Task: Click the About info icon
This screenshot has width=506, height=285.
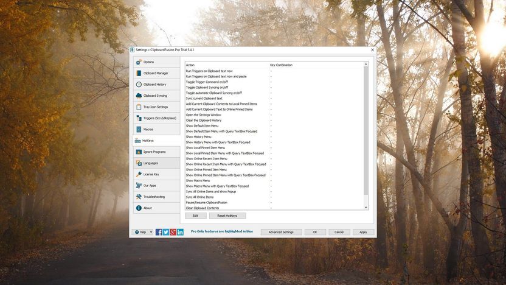Action: 139,208
